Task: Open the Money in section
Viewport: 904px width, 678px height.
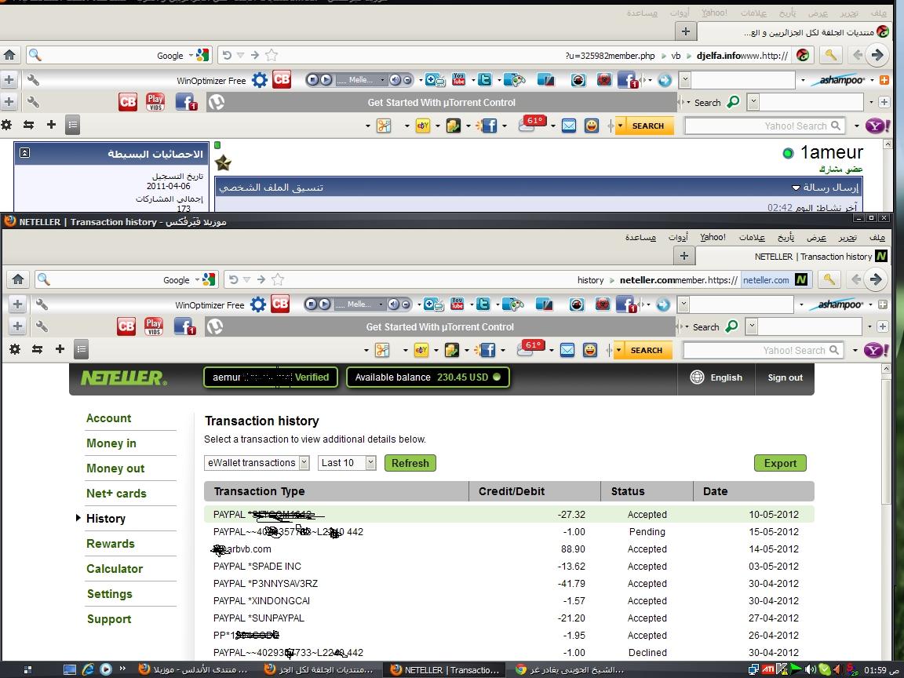Action: [x=111, y=443]
